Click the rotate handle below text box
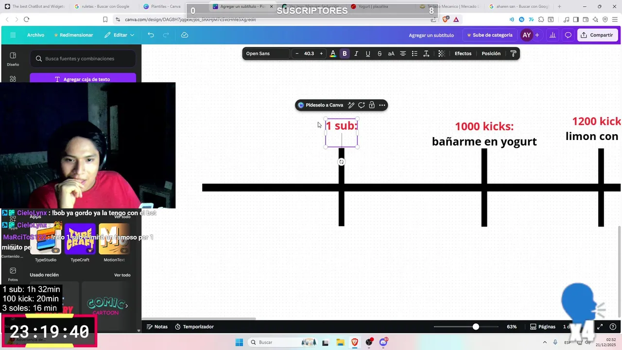 click(341, 162)
